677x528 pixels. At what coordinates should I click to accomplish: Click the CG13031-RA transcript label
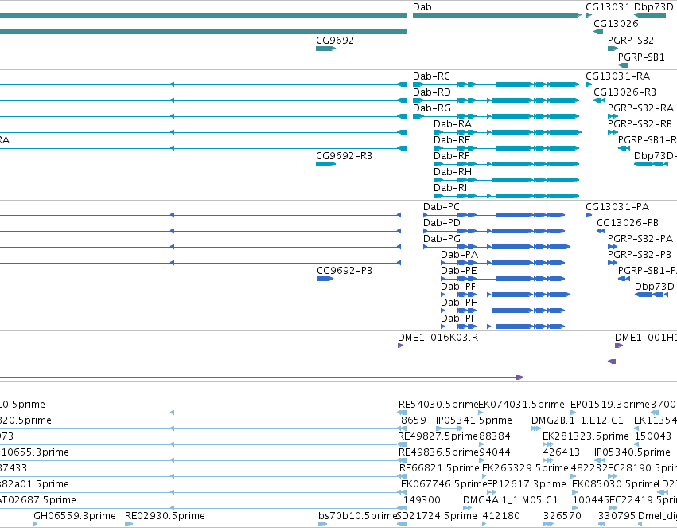coord(617,76)
